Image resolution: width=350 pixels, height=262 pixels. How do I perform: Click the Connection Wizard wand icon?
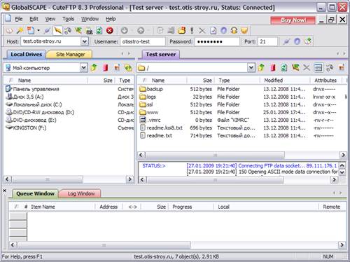[20, 31]
